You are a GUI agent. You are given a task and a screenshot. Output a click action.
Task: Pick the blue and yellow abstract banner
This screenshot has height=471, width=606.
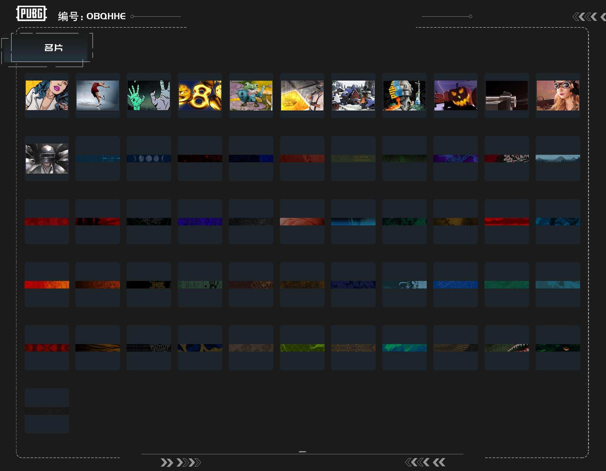point(200,348)
